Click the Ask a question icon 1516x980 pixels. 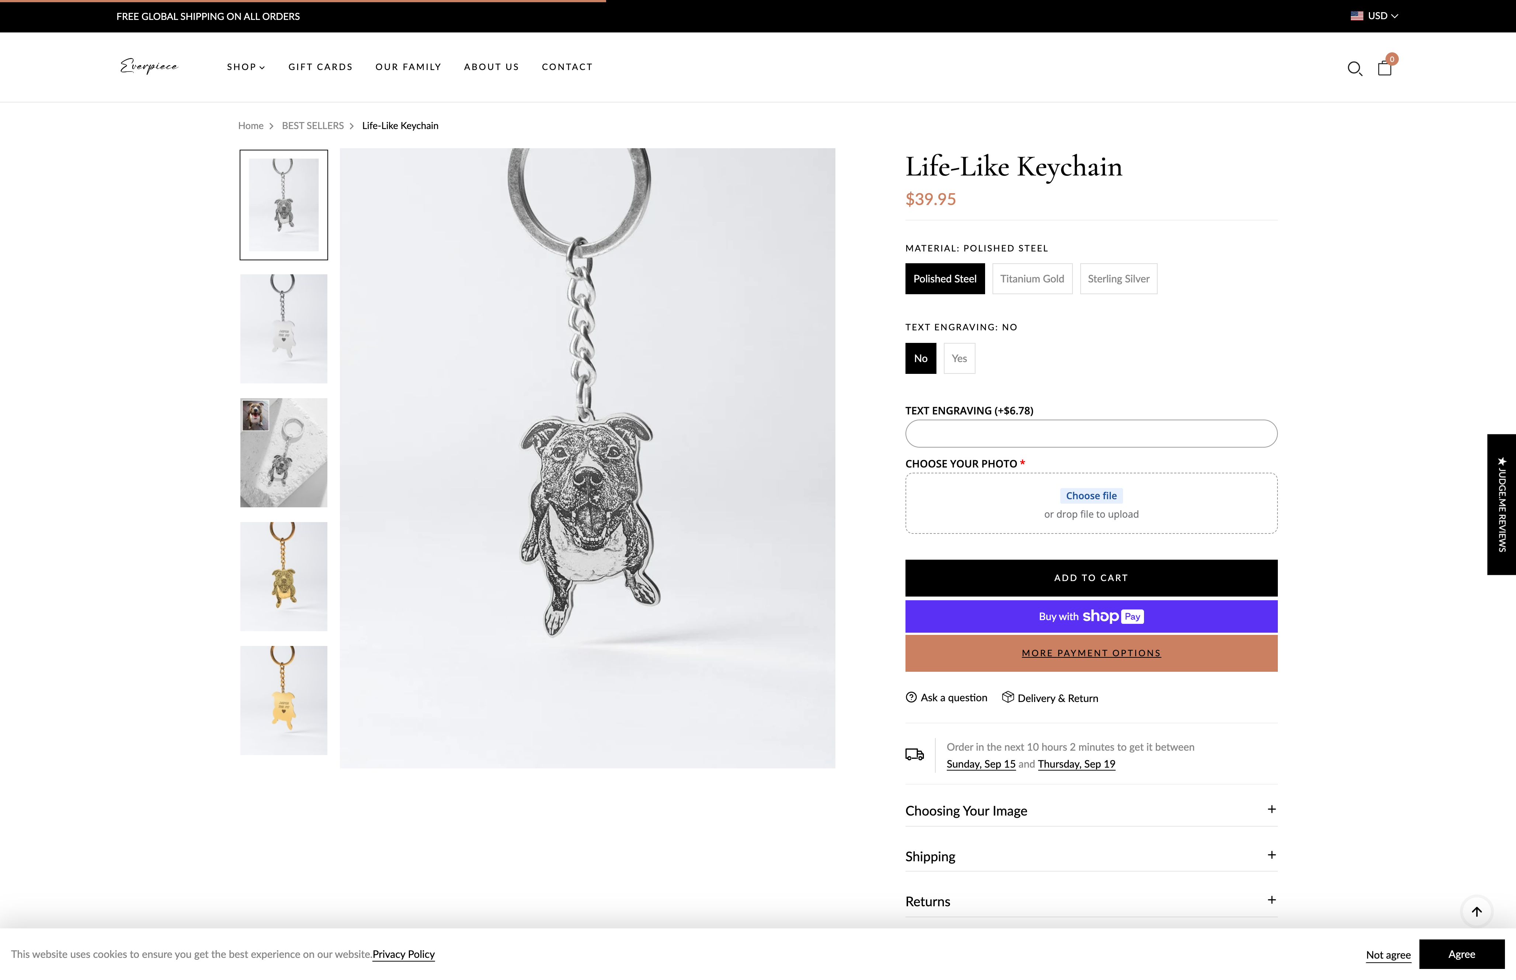click(x=911, y=698)
